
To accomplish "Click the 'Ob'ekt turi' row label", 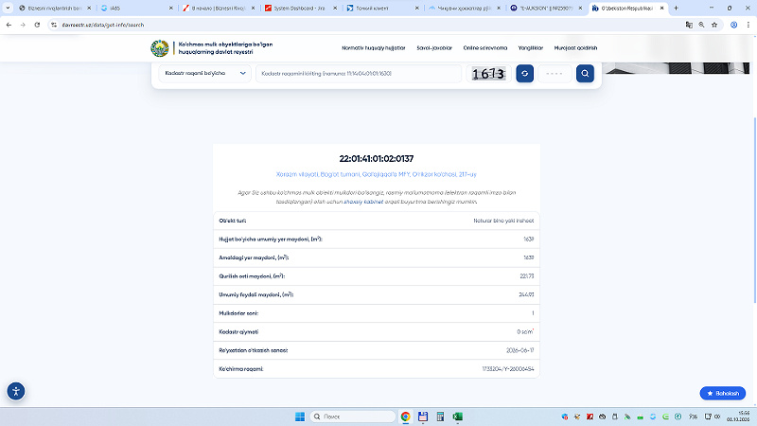I will tap(232, 221).
